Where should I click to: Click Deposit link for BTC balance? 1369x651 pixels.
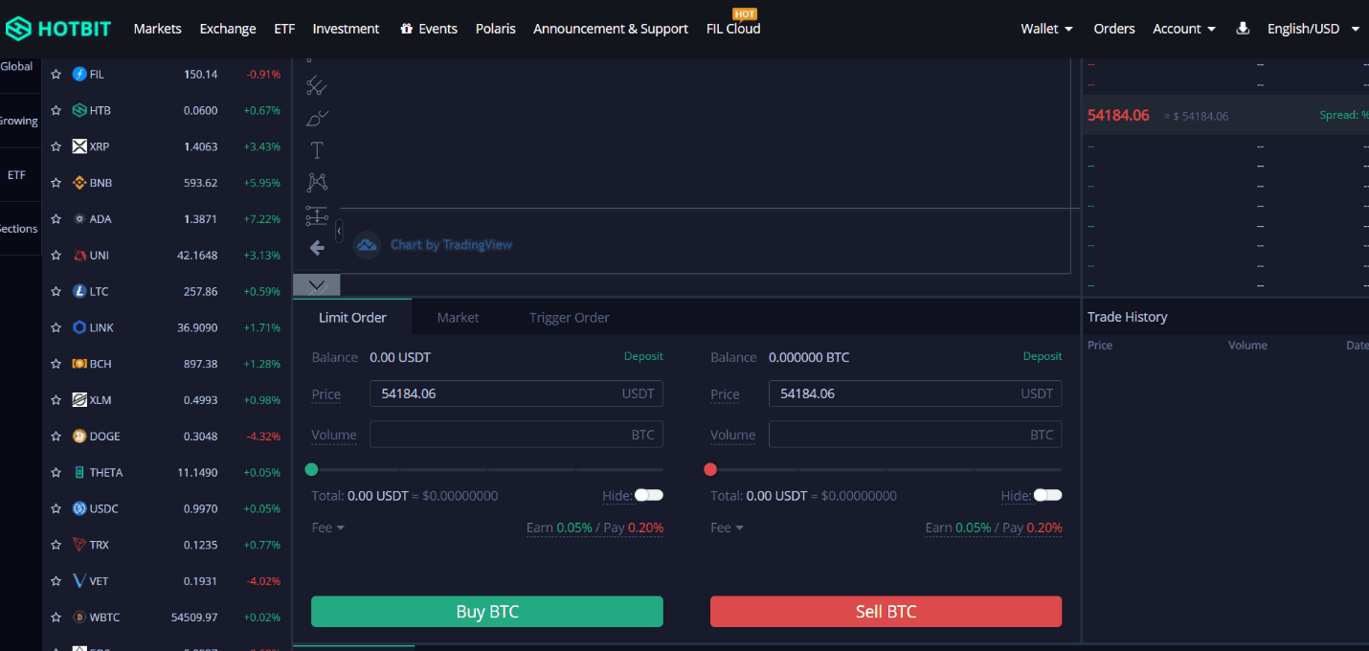coord(1043,356)
